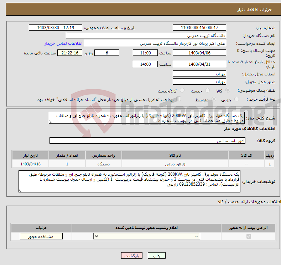Click the تاریخ نیاز column header
281x265 pixels.
pyautogui.click(x=31, y=155)
